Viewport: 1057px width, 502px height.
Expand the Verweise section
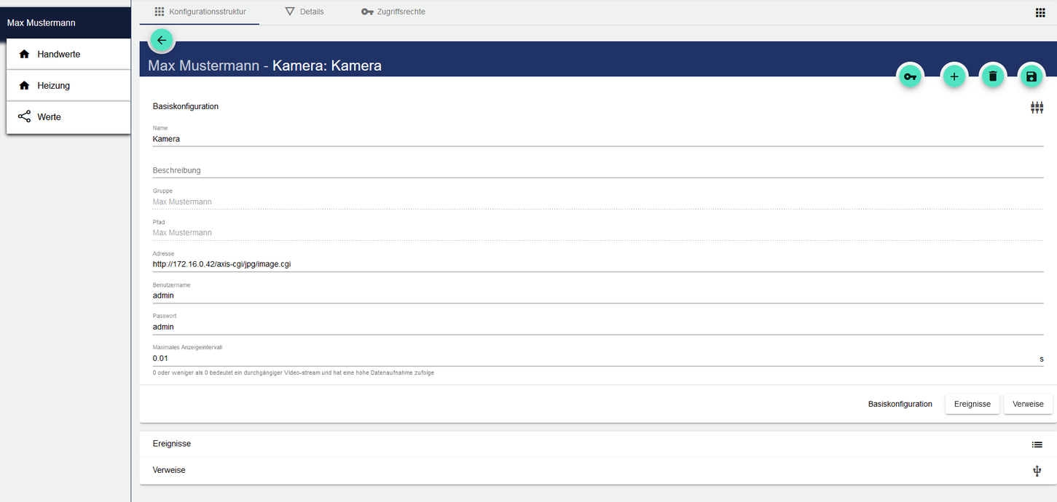(x=169, y=471)
